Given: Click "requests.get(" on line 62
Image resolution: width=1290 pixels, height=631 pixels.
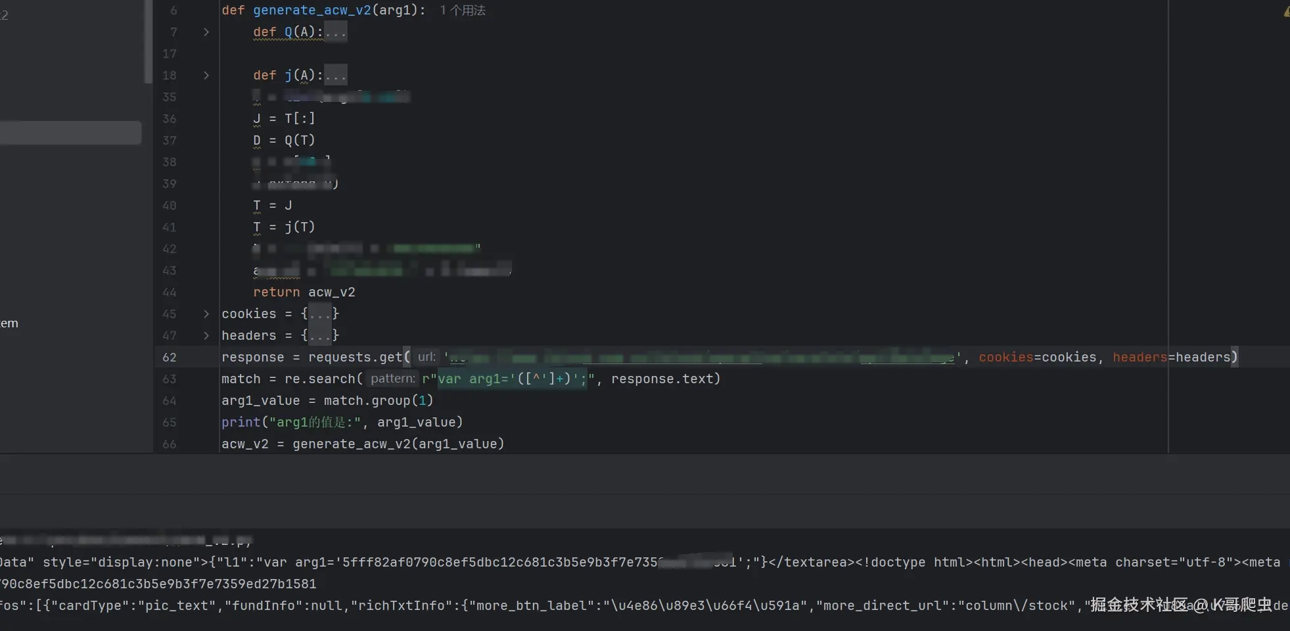Looking at the screenshot, I should pyautogui.click(x=359, y=358).
